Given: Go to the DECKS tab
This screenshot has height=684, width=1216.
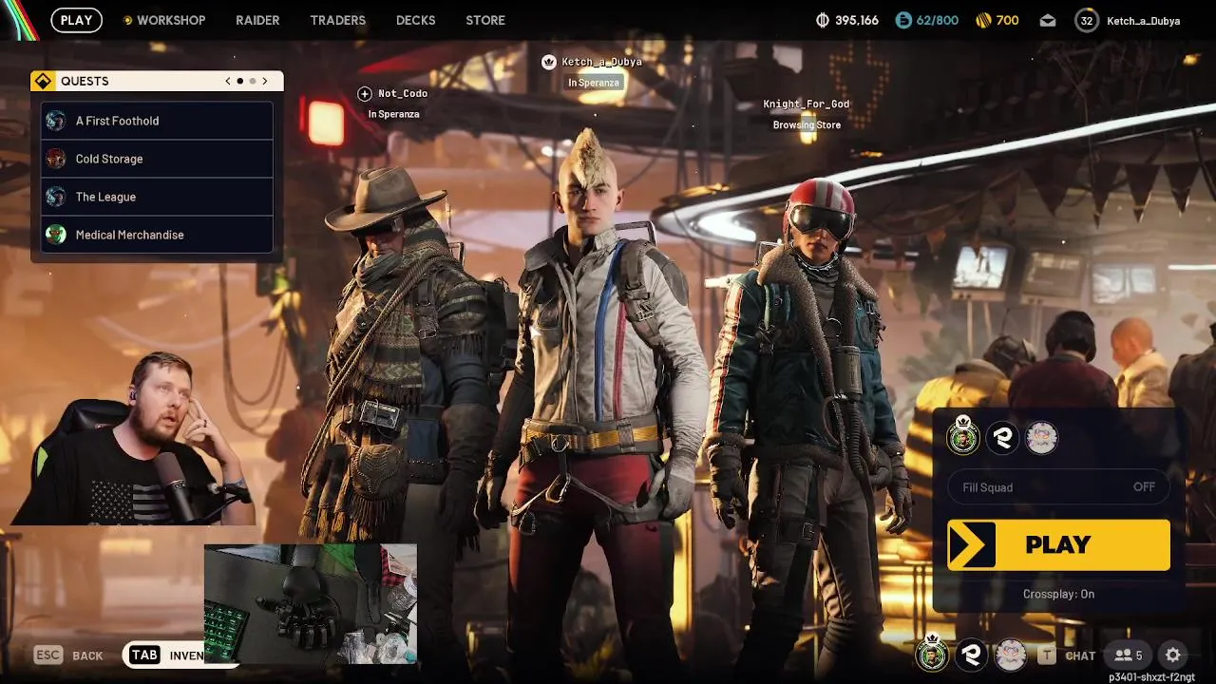Looking at the screenshot, I should [x=415, y=20].
